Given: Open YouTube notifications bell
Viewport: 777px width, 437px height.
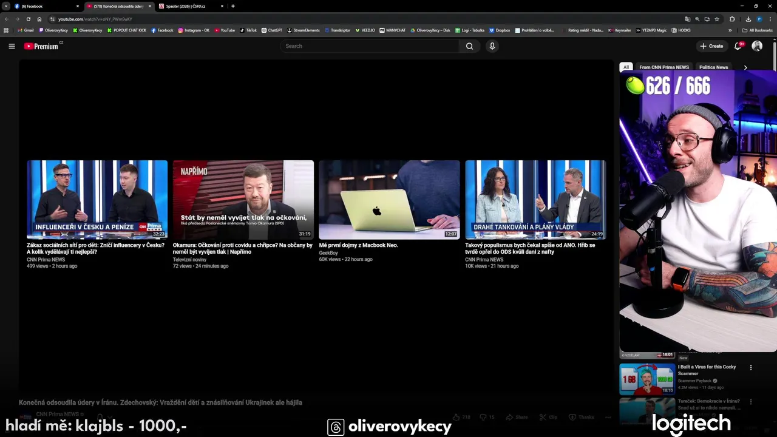Looking at the screenshot, I should tap(738, 46).
